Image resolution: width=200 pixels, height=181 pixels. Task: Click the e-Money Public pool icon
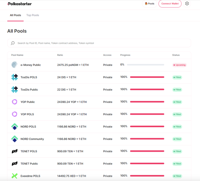pyautogui.click(x=14, y=65)
